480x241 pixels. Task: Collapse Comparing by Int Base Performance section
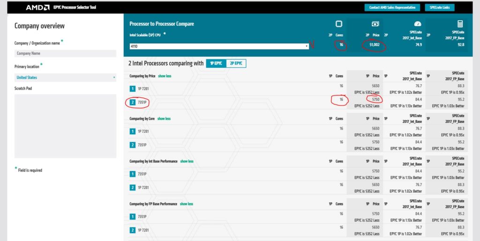[187, 161]
